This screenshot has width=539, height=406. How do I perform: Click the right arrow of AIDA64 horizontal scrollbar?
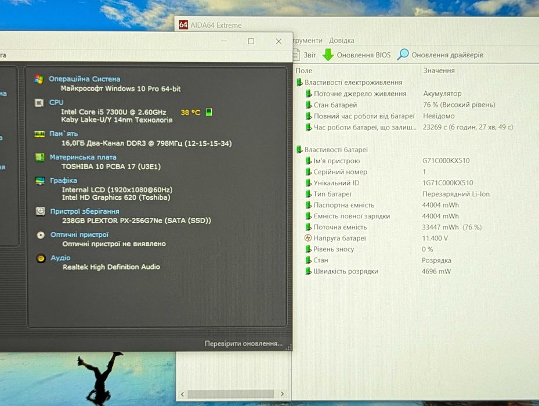(282, 394)
